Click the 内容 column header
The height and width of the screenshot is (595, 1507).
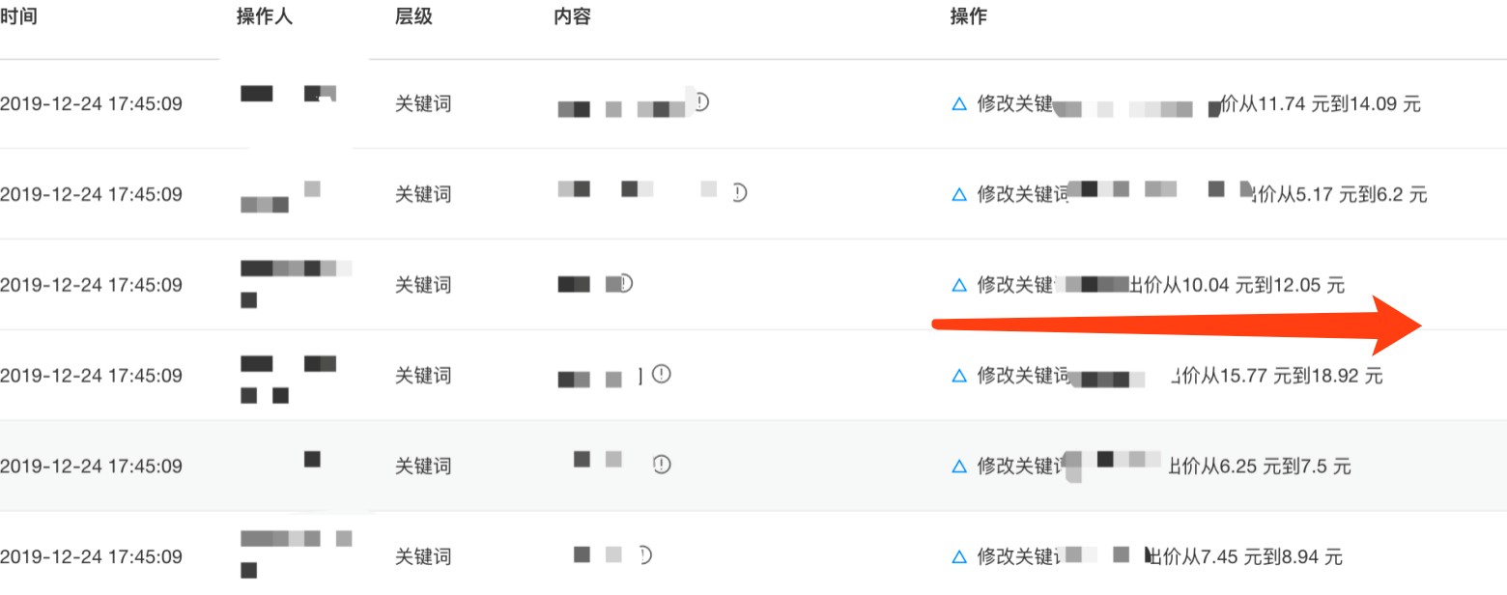click(572, 17)
